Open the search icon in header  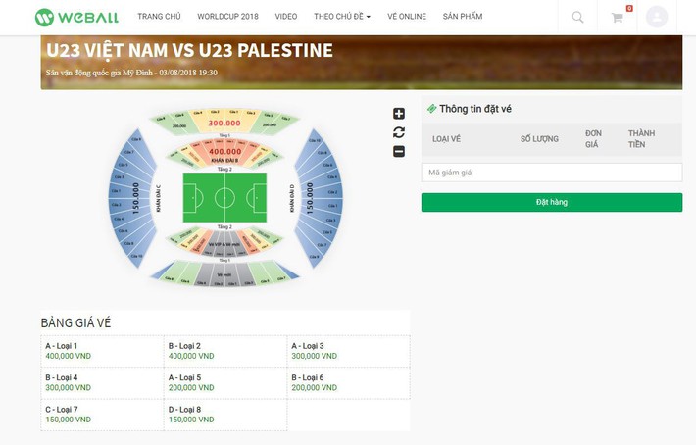tap(577, 17)
